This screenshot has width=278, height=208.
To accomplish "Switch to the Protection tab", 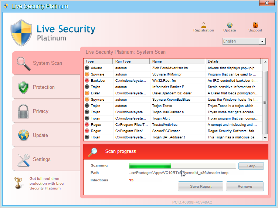I will (46, 87).
